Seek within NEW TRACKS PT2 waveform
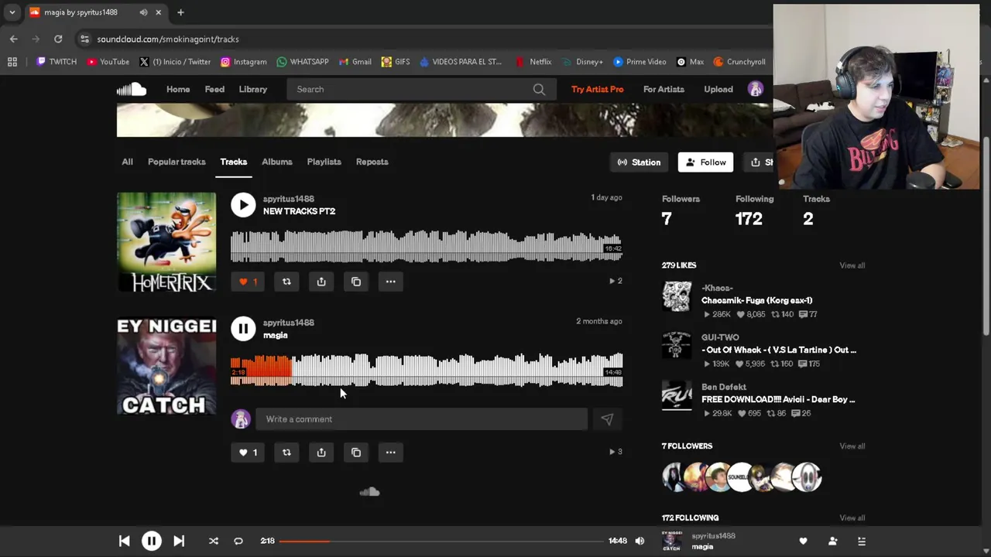The height and width of the screenshot is (557, 991). click(427, 246)
